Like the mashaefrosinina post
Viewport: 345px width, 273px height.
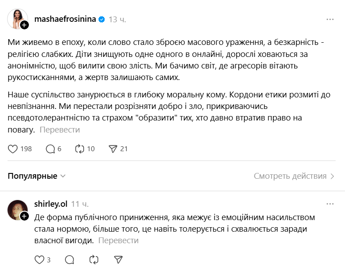(x=13, y=149)
